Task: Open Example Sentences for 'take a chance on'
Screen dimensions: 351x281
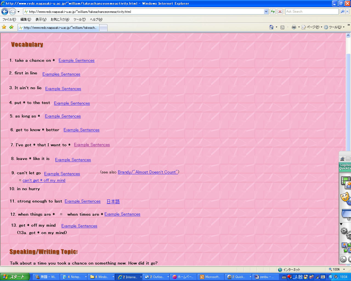Action: point(77,60)
